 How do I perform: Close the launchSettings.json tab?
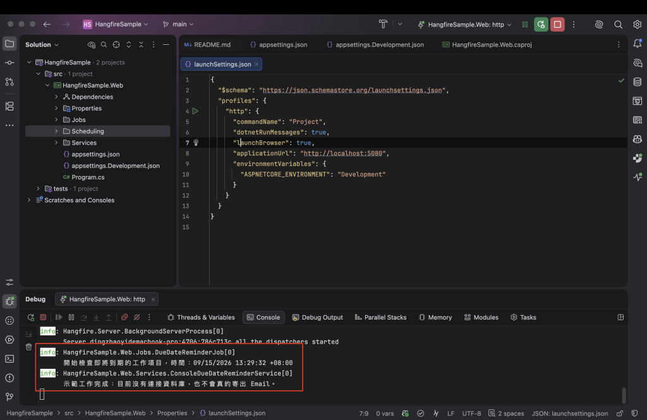click(257, 64)
